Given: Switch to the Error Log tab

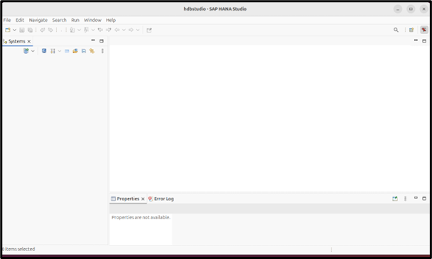Looking at the screenshot, I should click(161, 199).
